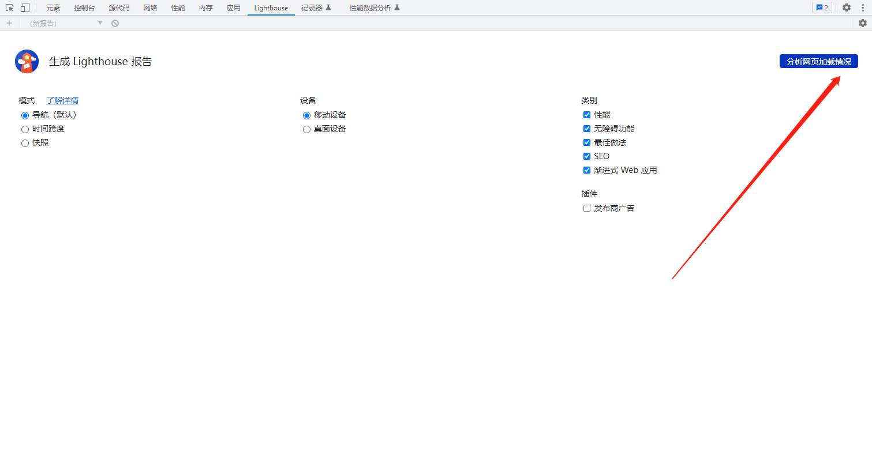Switch to the 性能 tab
Screen dimensions: 872x463
coord(178,8)
